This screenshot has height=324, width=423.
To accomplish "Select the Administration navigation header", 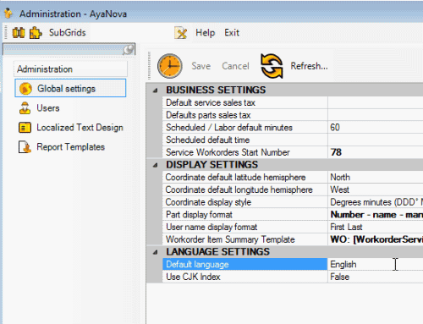I will [x=70, y=69].
